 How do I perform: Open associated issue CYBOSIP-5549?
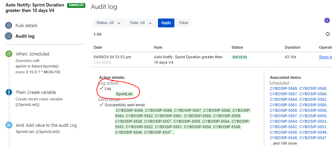click(313, 132)
